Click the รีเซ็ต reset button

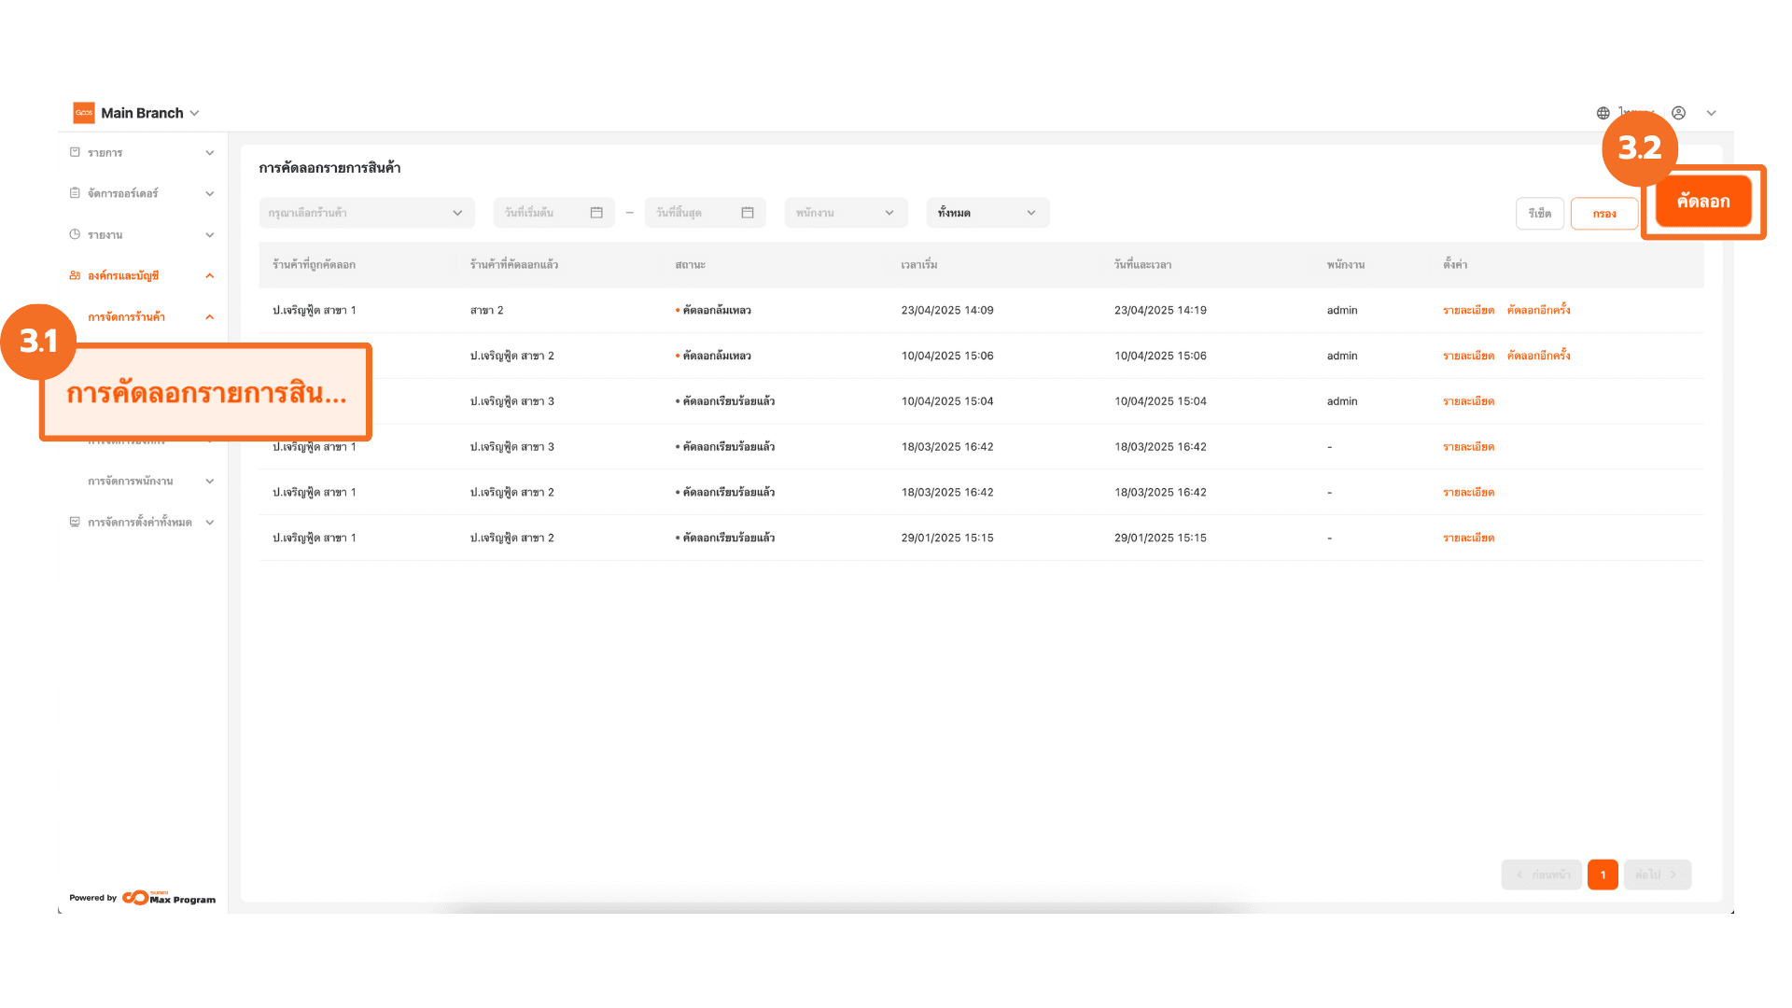click(x=1539, y=214)
